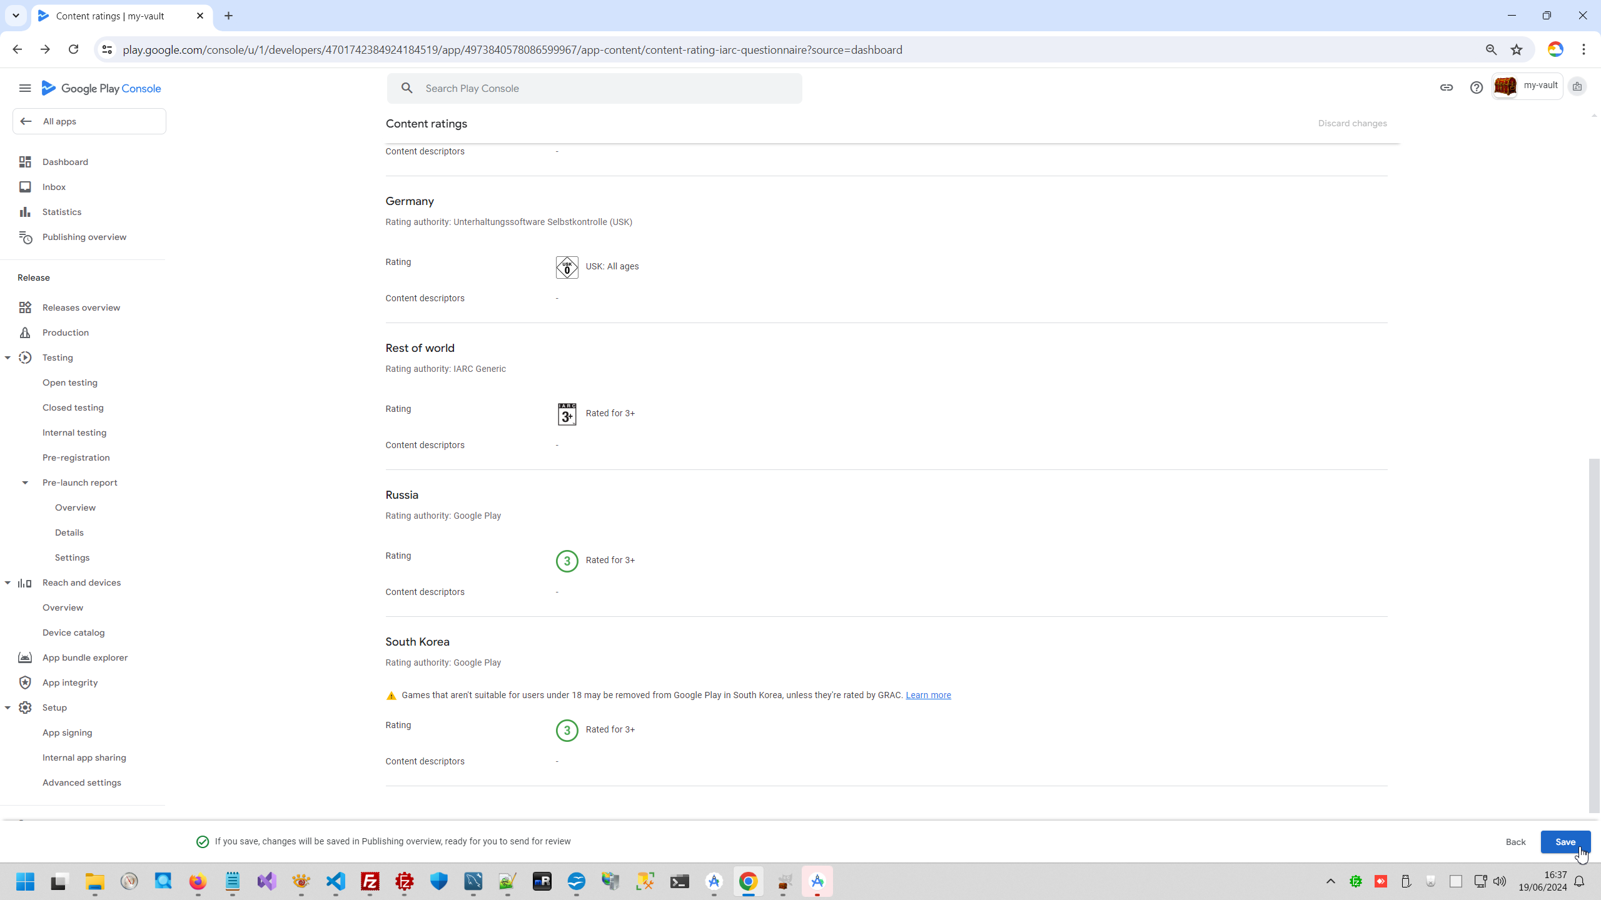Click the App integrity shield icon

click(x=25, y=682)
